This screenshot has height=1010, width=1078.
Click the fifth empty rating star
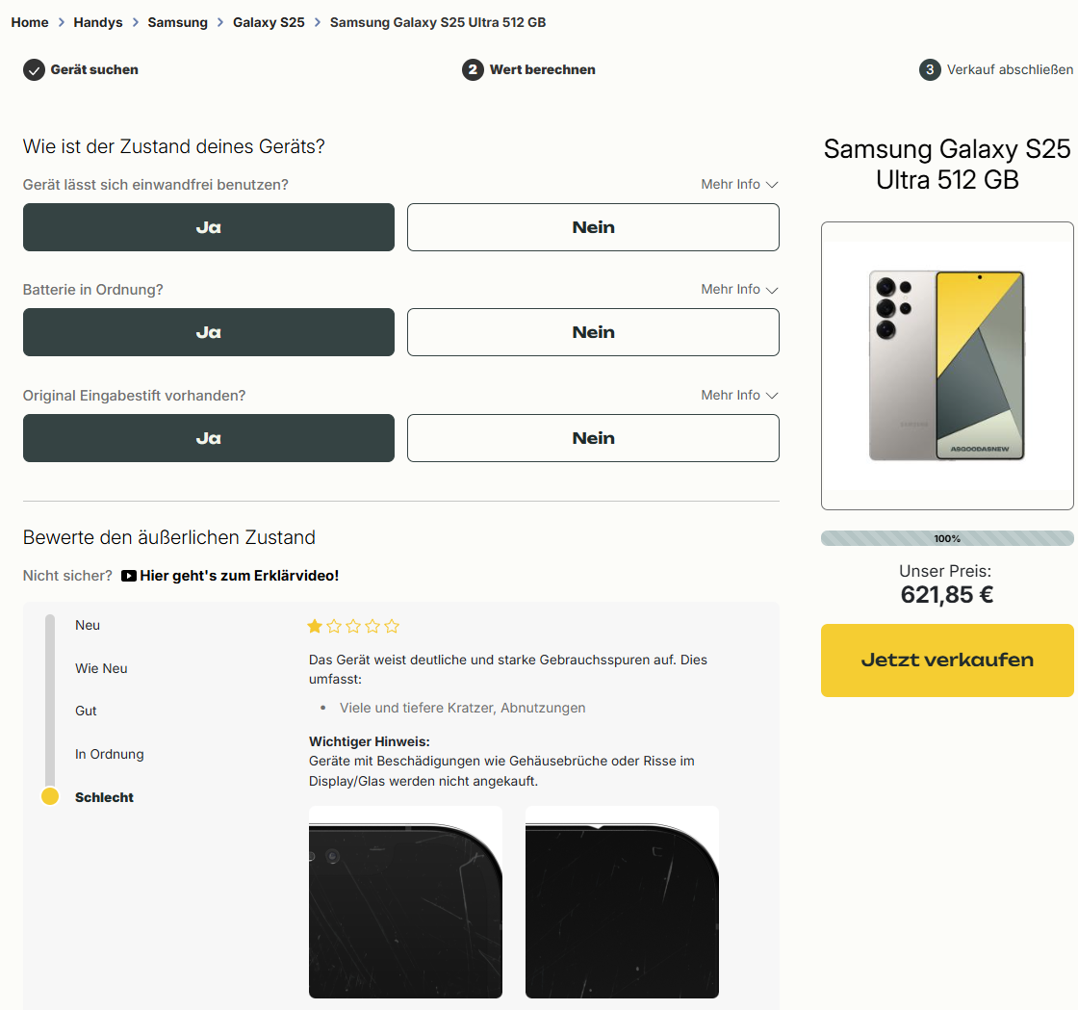(x=392, y=627)
